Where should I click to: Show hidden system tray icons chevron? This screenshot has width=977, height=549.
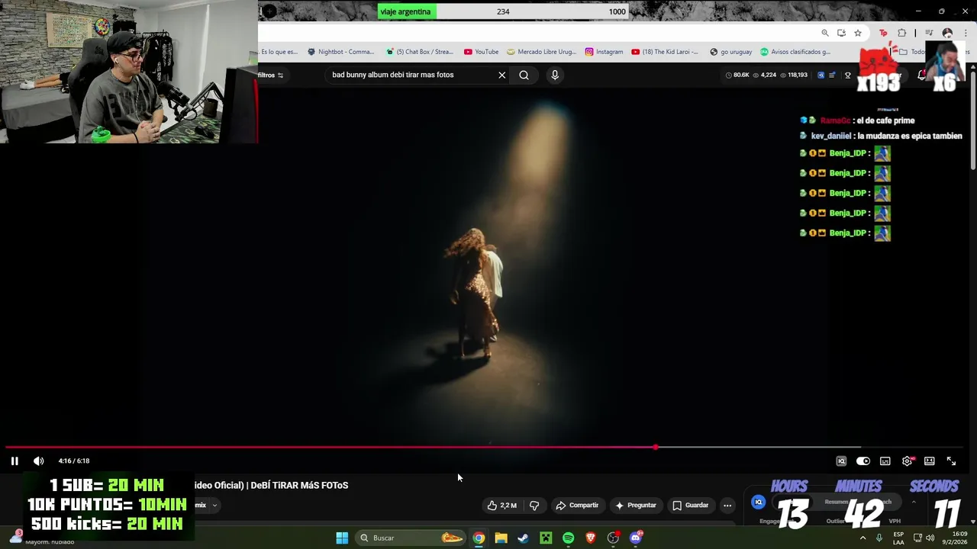pyautogui.click(x=863, y=538)
